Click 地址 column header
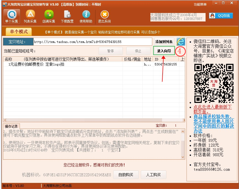 [147, 59]
